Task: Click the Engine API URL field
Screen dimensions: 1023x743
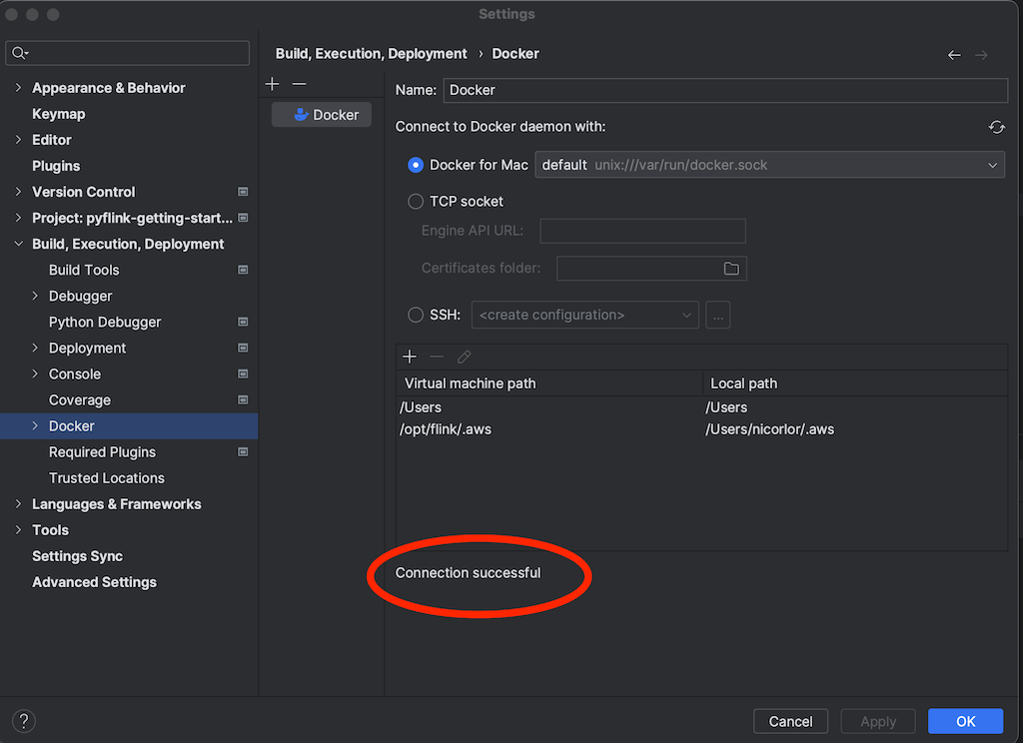Action: [642, 231]
